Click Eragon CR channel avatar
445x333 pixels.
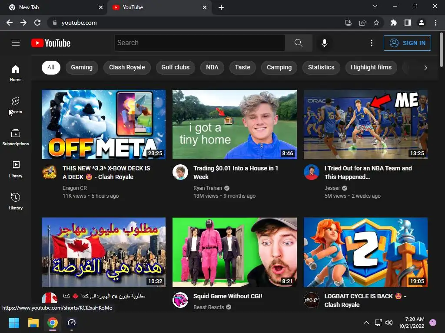click(x=50, y=172)
